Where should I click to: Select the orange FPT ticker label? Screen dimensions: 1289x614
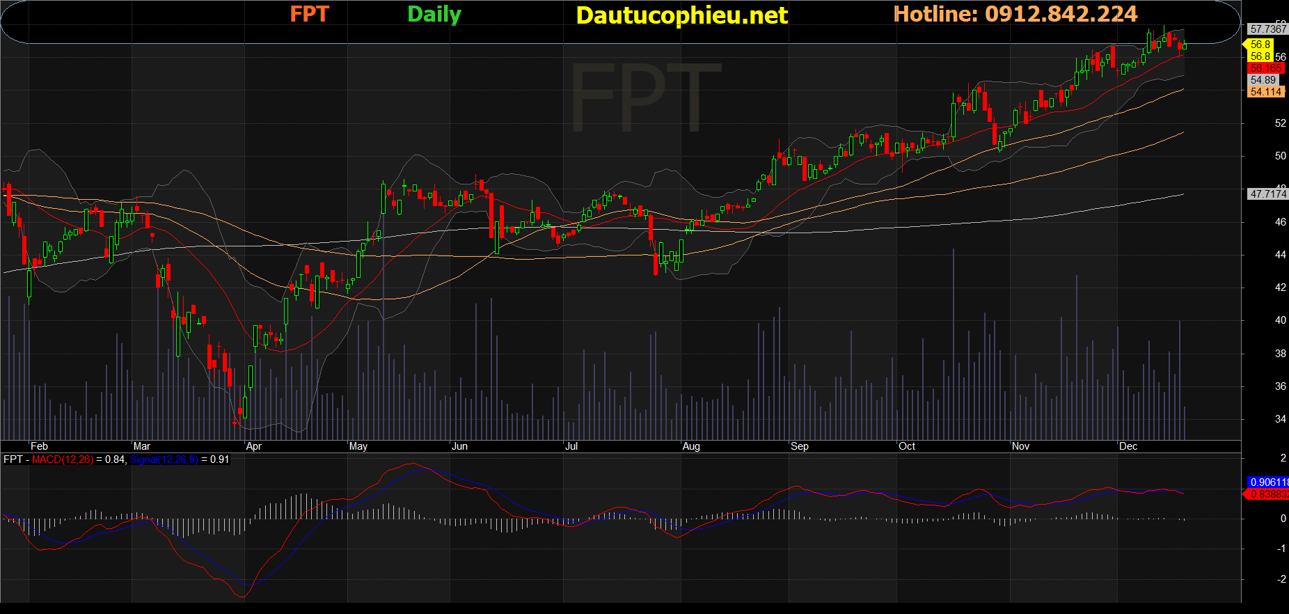[x=309, y=14]
